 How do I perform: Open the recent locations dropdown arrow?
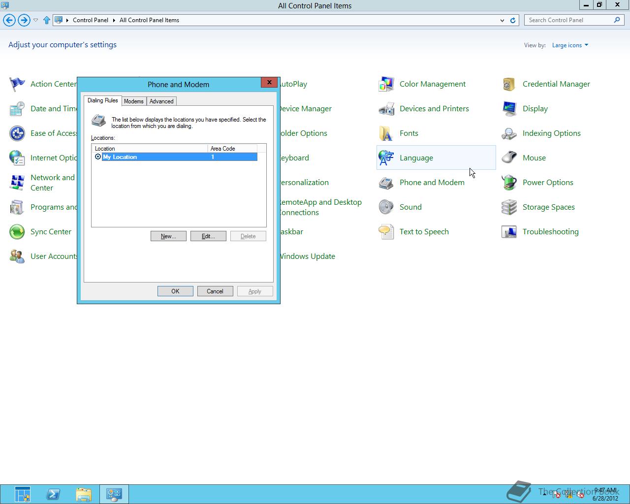[35, 20]
